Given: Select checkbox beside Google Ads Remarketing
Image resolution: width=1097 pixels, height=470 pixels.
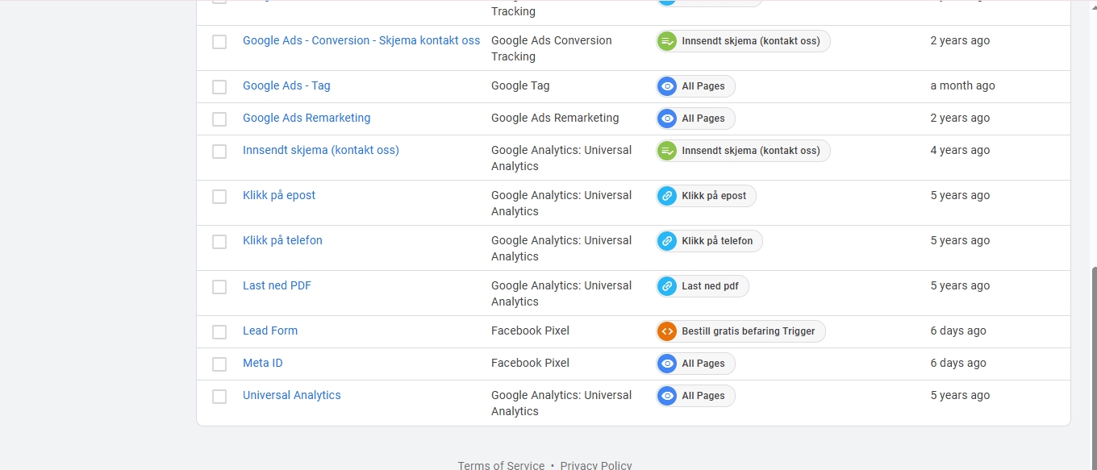Looking at the screenshot, I should (x=219, y=119).
